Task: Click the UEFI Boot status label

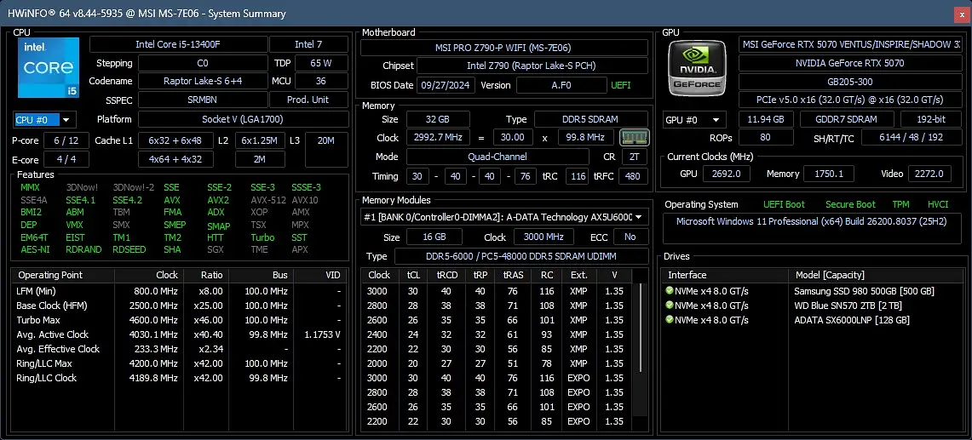Action: (x=785, y=204)
